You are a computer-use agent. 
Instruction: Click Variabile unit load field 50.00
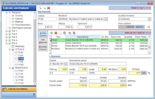click(118, 81)
